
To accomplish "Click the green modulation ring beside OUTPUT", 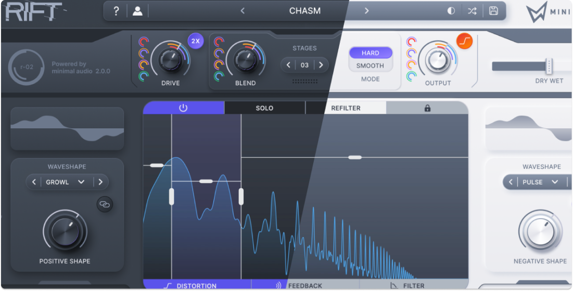I will (412, 76).
